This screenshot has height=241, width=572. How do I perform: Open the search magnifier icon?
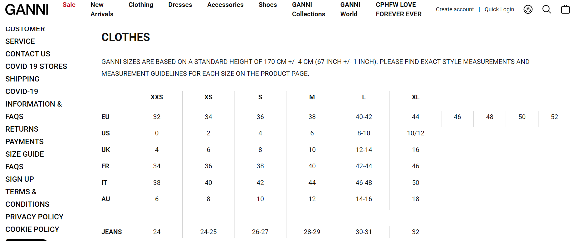pos(547,9)
